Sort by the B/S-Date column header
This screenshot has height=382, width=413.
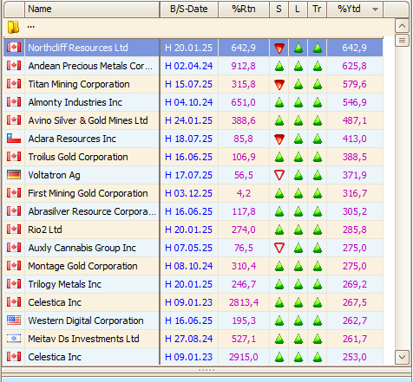[189, 10]
